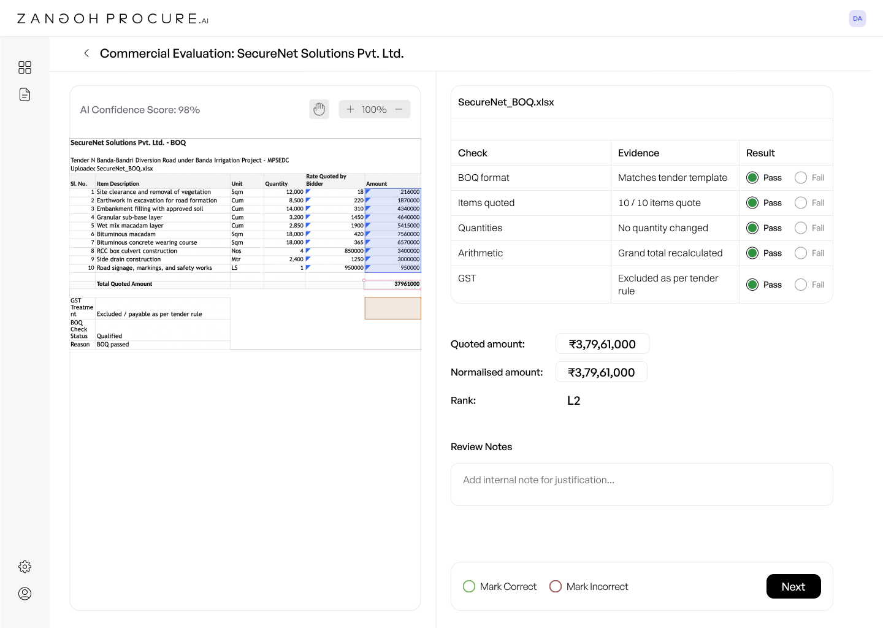This screenshot has width=883, height=628.
Task: Click the Next button
Action: [x=793, y=586]
